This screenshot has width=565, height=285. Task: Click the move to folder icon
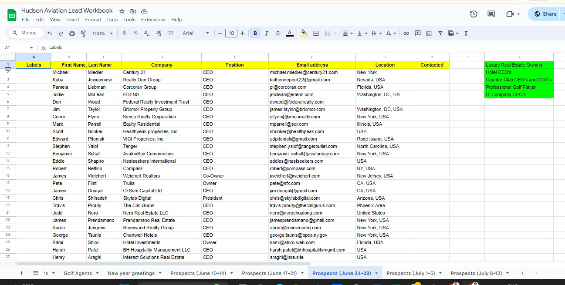click(133, 11)
